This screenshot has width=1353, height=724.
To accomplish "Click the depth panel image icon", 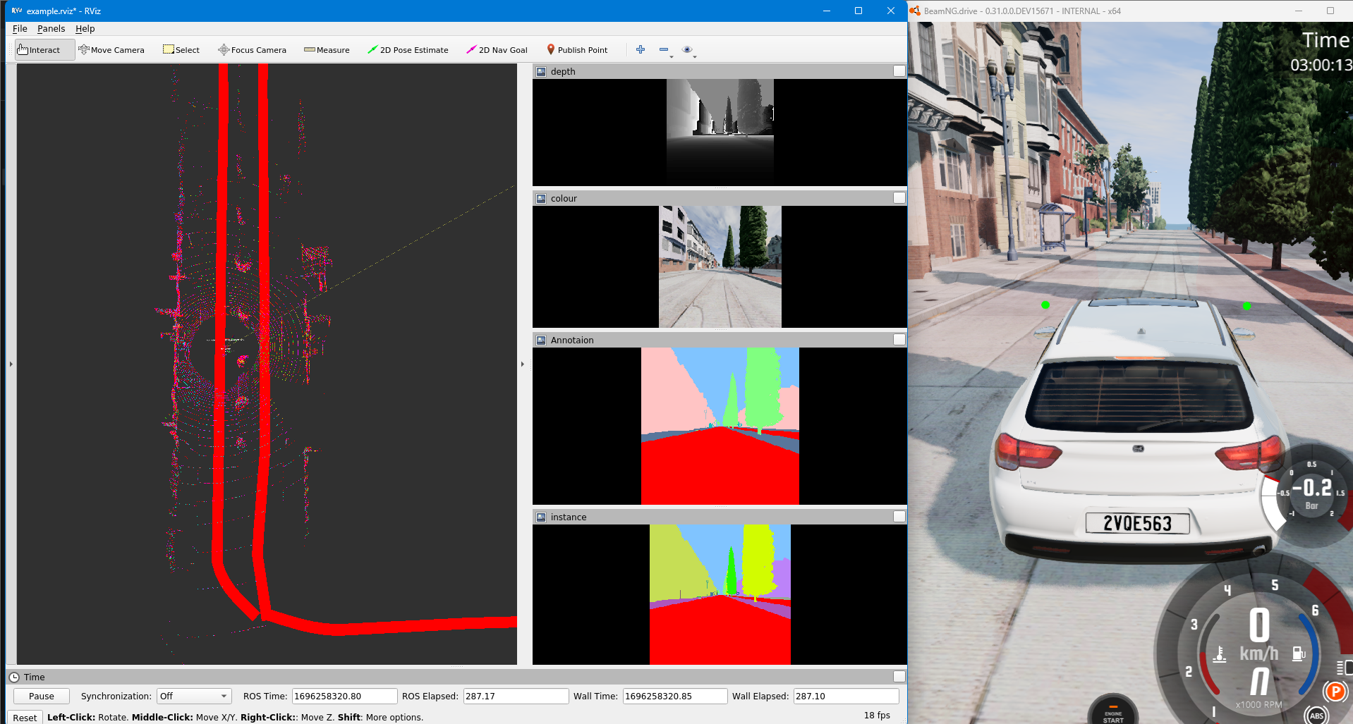I will [541, 72].
